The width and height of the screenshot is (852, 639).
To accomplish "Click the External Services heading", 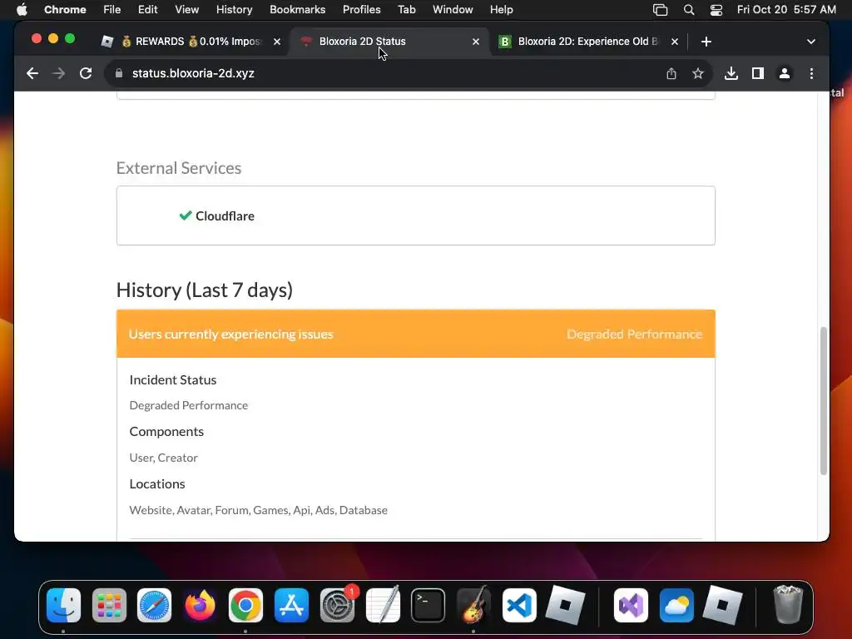I will [x=179, y=168].
